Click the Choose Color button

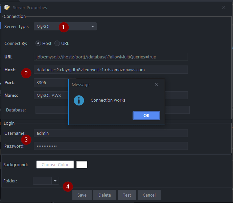55,164
